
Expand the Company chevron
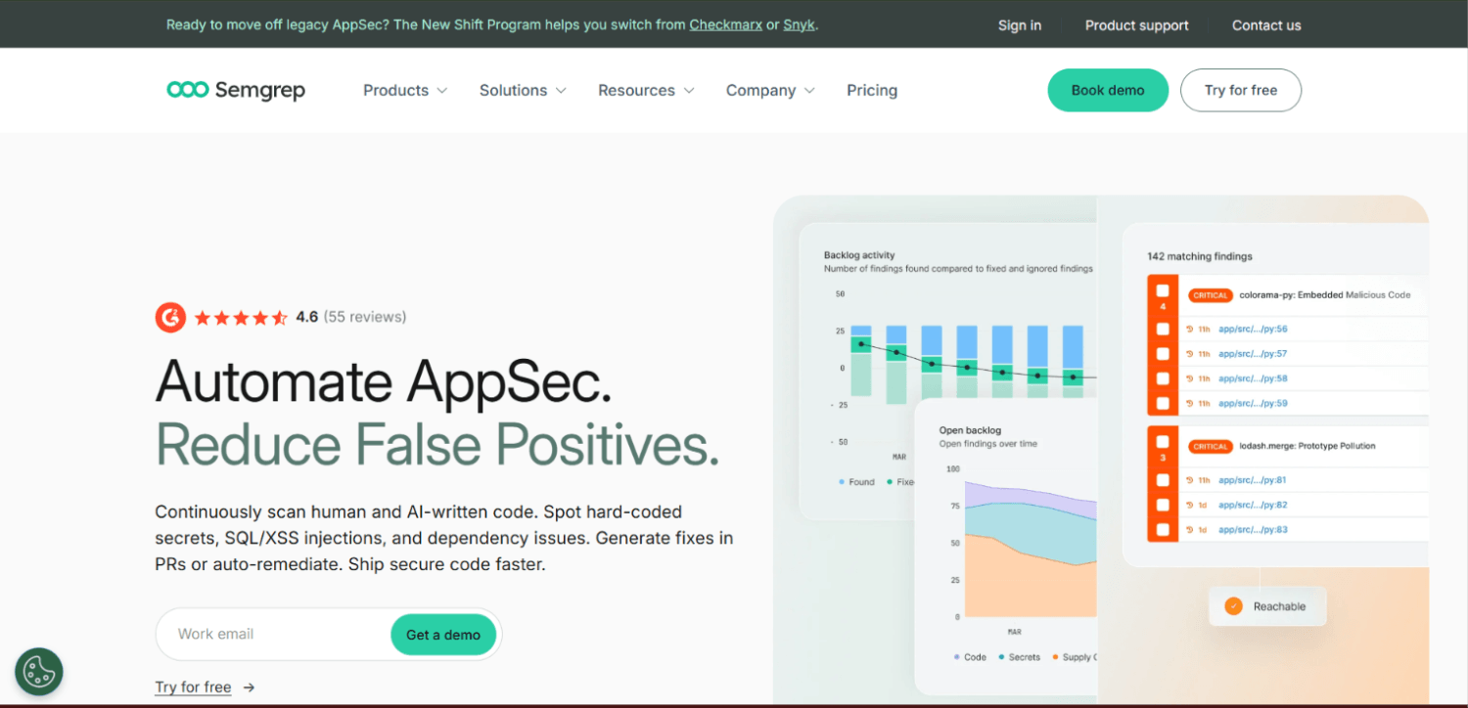[809, 91]
